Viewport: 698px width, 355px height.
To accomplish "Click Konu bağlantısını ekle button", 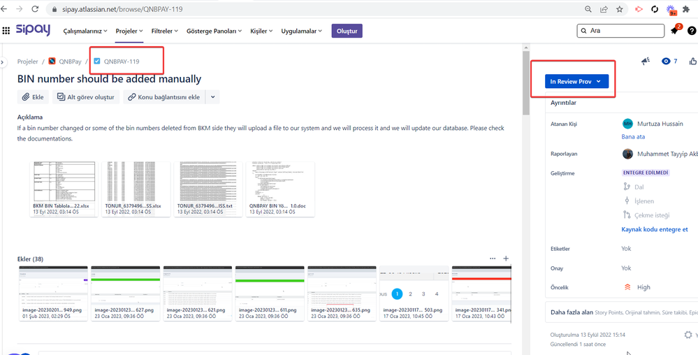I will pyautogui.click(x=164, y=97).
